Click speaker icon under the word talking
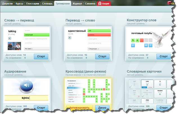Image resolution: width=180 pixels, height=117 pixels. pyautogui.click(x=10, y=38)
